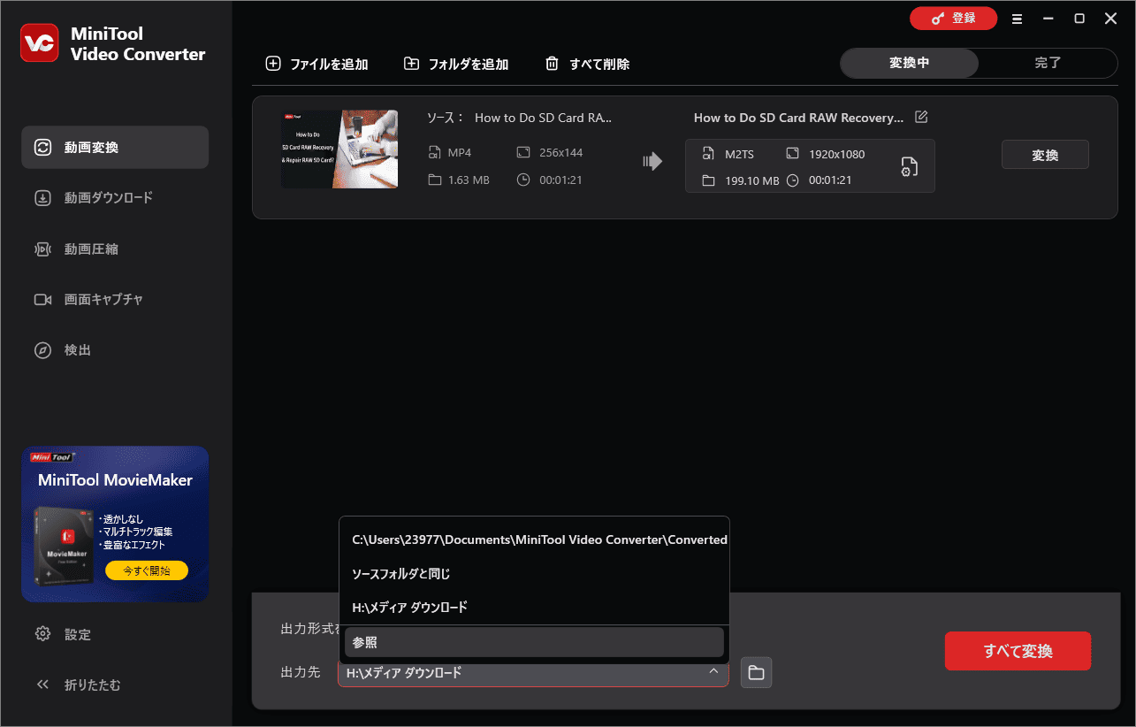
Task: Click the download icon beside 動画ダウンロード
Action: coord(42,198)
